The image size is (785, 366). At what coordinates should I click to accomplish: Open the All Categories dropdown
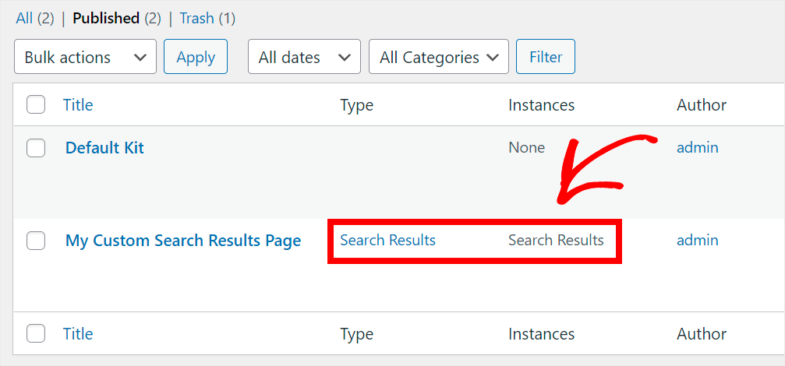438,57
